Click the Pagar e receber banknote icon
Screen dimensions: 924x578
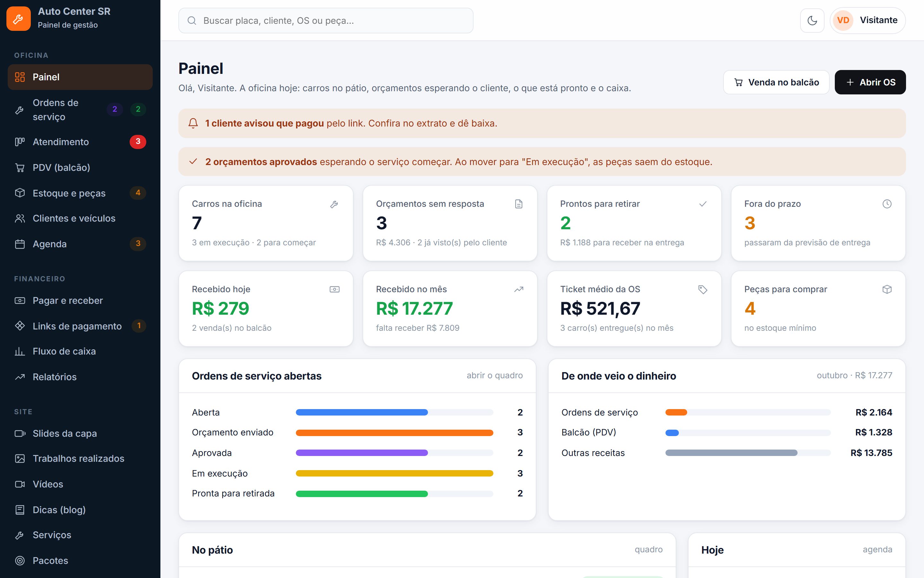[20, 301]
